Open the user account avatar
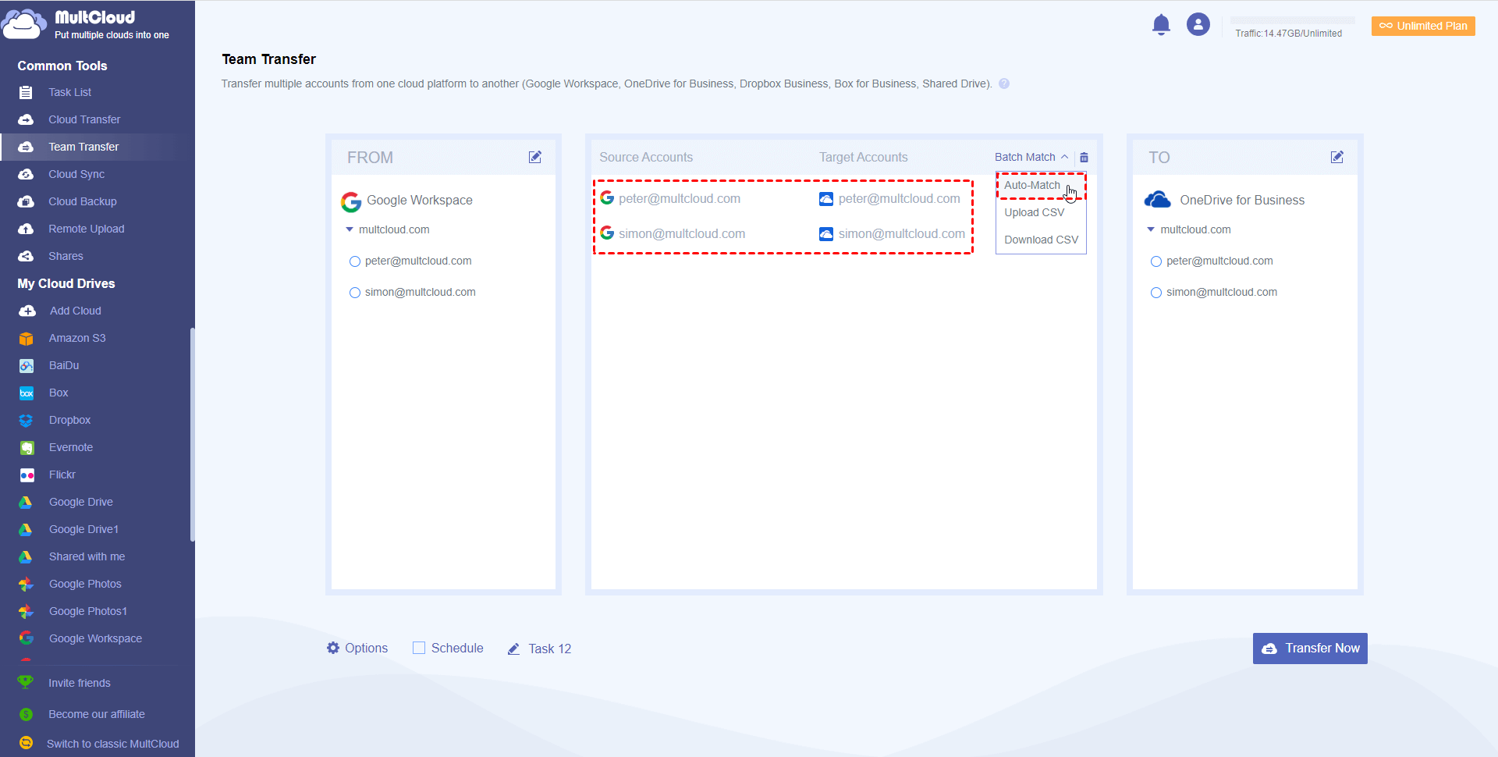The width and height of the screenshot is (1498, 757). pos(1198,24)
